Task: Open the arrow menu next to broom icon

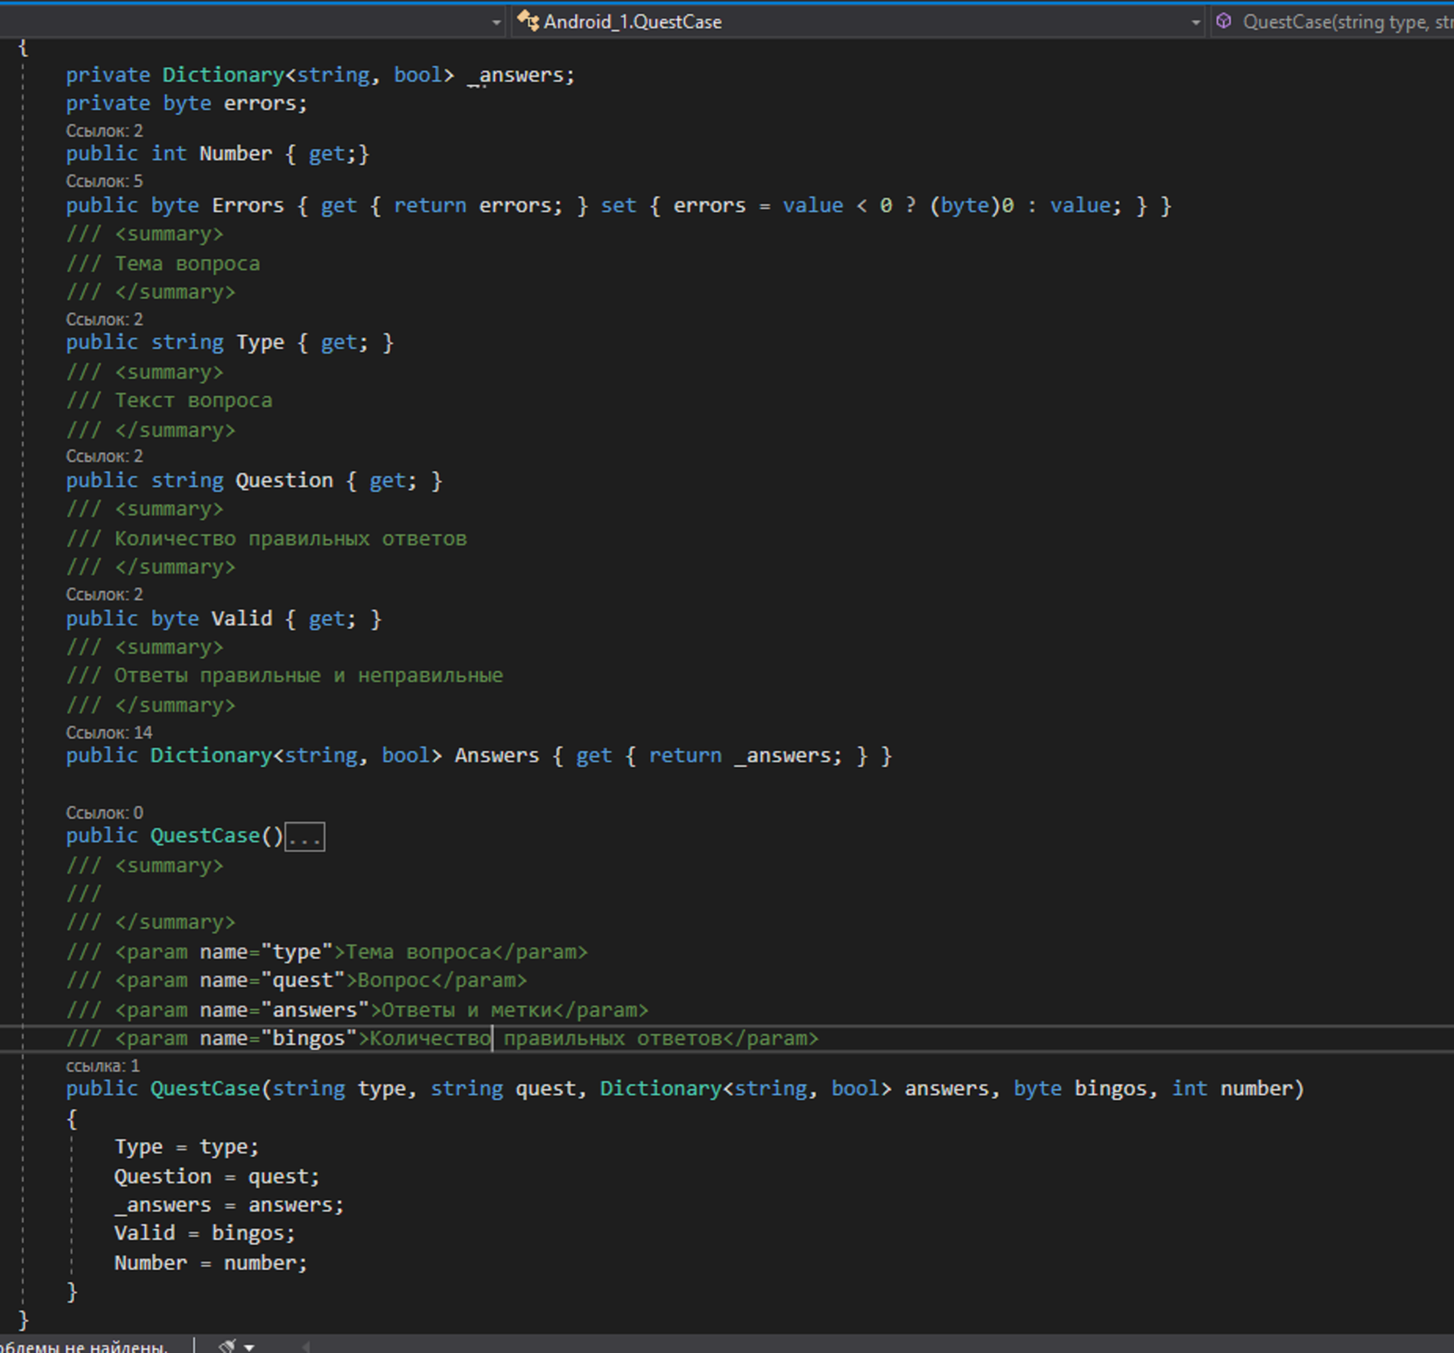Action: 249,1347
